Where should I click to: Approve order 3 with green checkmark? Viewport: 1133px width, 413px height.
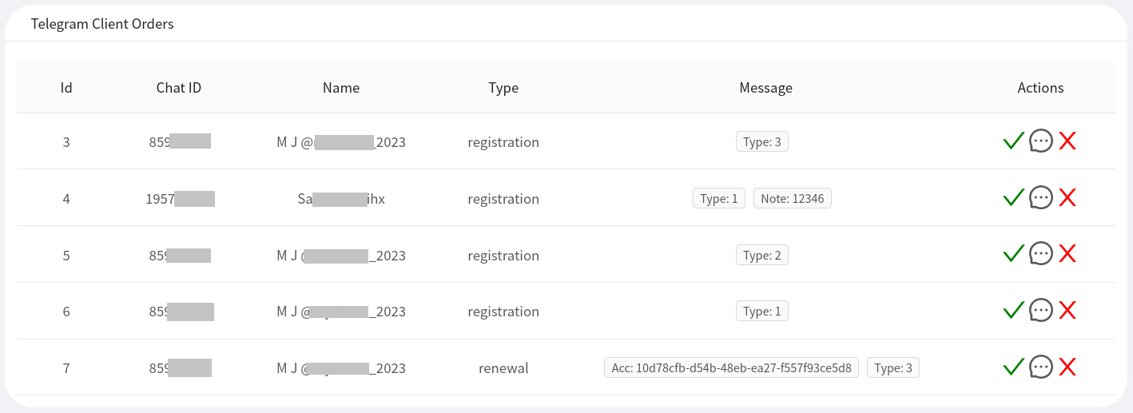(1013, 141)
